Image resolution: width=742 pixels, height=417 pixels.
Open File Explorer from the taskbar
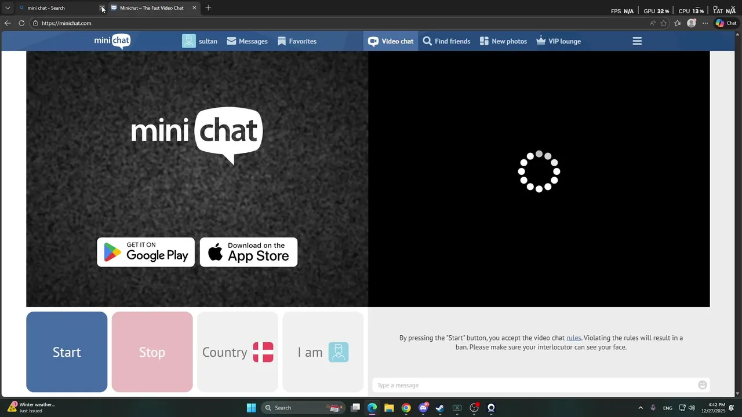point(389,408)
